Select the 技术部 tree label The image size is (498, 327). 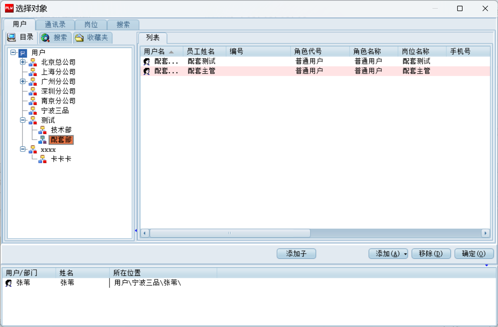[61, 130]
